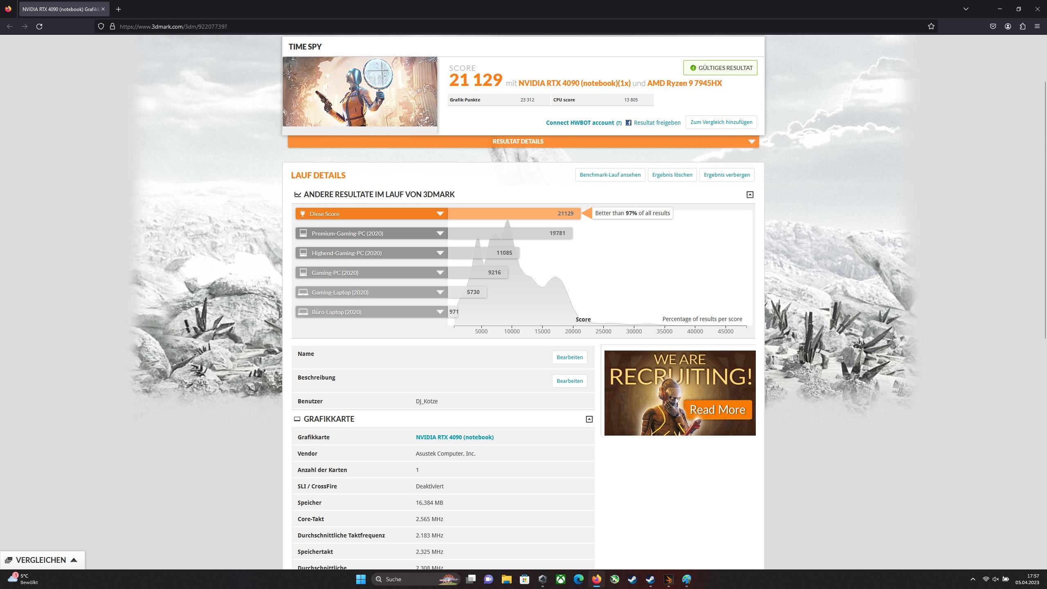The image size is (1047, 589).
Task: Open the Premium-Gaming-PC (2020) dropdown
Action: tap(440, 234)
